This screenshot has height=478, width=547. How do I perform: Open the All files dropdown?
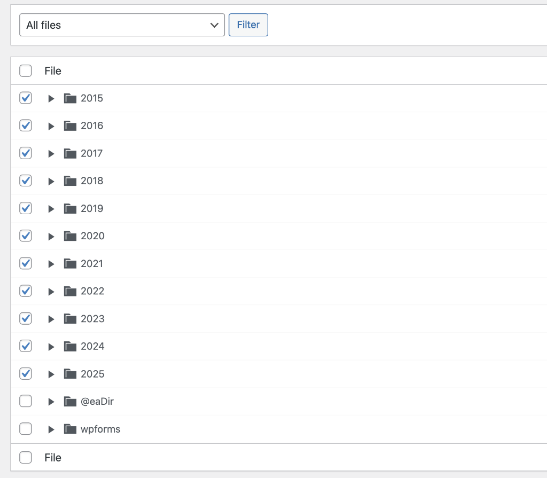pyautogui.click(x=122, y=25)
